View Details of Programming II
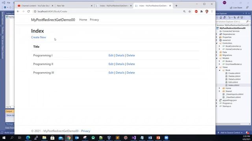Screen dimensions: 252x141 (120, 64)
